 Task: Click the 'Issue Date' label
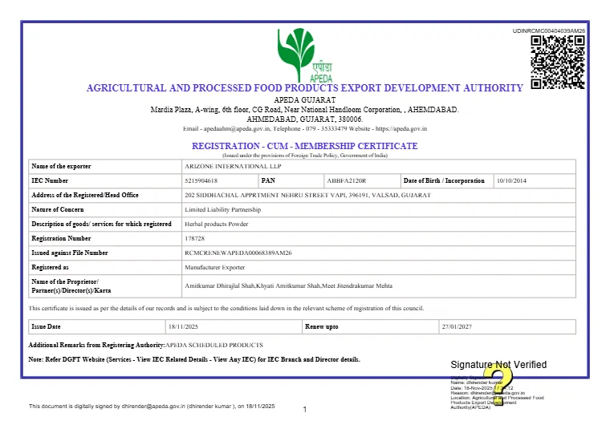[46, 326]
